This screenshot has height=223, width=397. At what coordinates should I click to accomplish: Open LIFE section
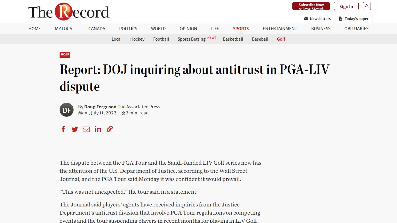[x=215, y=28]
